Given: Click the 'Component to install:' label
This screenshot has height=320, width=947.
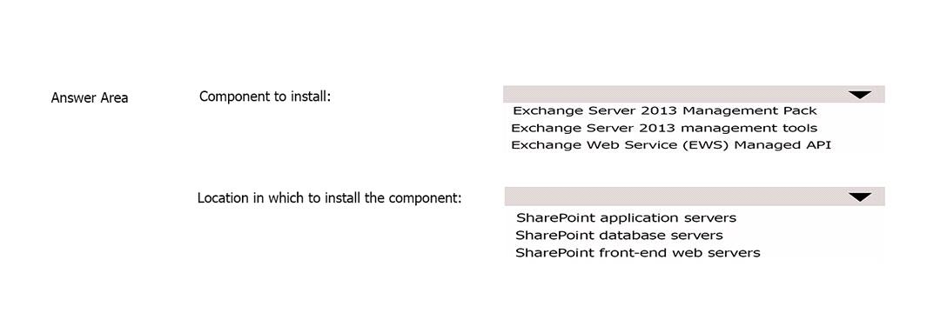Looking at the screenshot, I should (265, 97).
